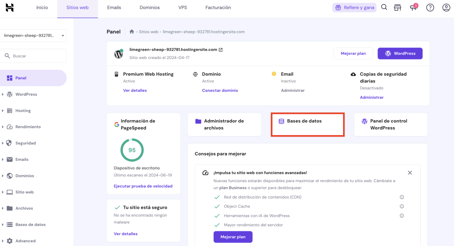Image resolution: width=454 pixels, height=246 pixels.
Task: Click the home icon in breadcrumb
Action: 132,32
